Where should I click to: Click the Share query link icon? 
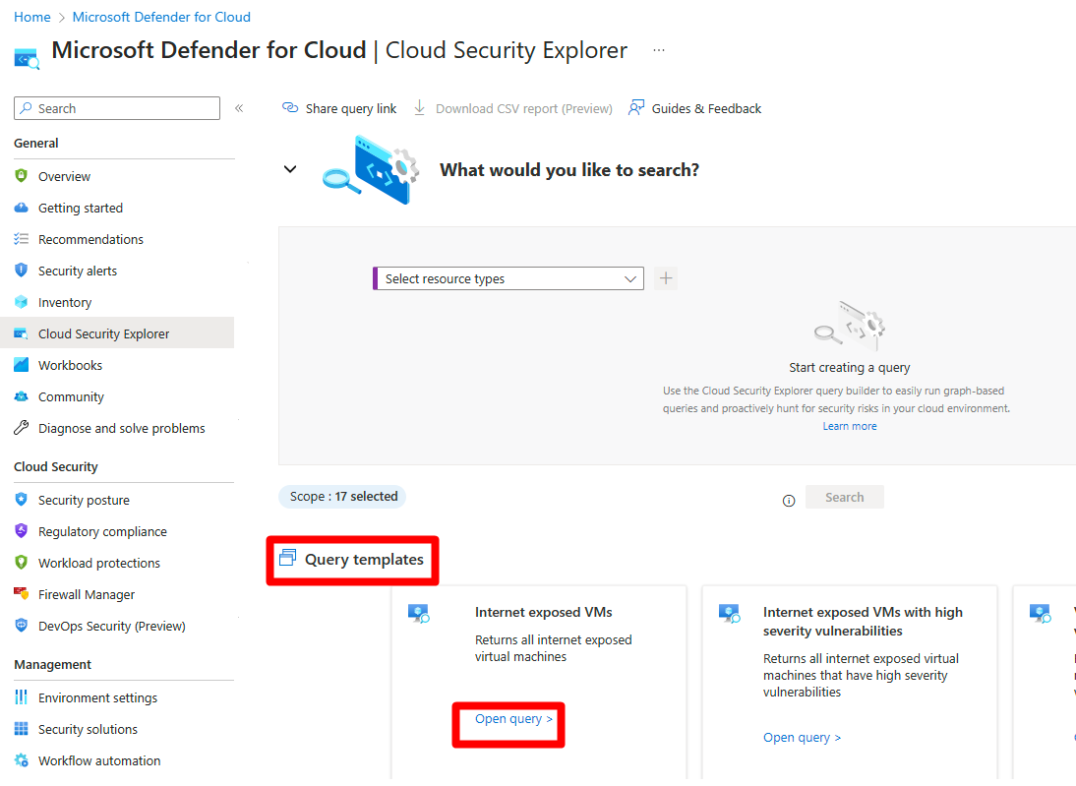(x=290, y=108)
